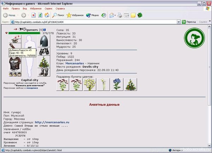Click the status bar URL text
Image resolution: width=212 pixels, height=153 pixels.
(x=34, y=150)
